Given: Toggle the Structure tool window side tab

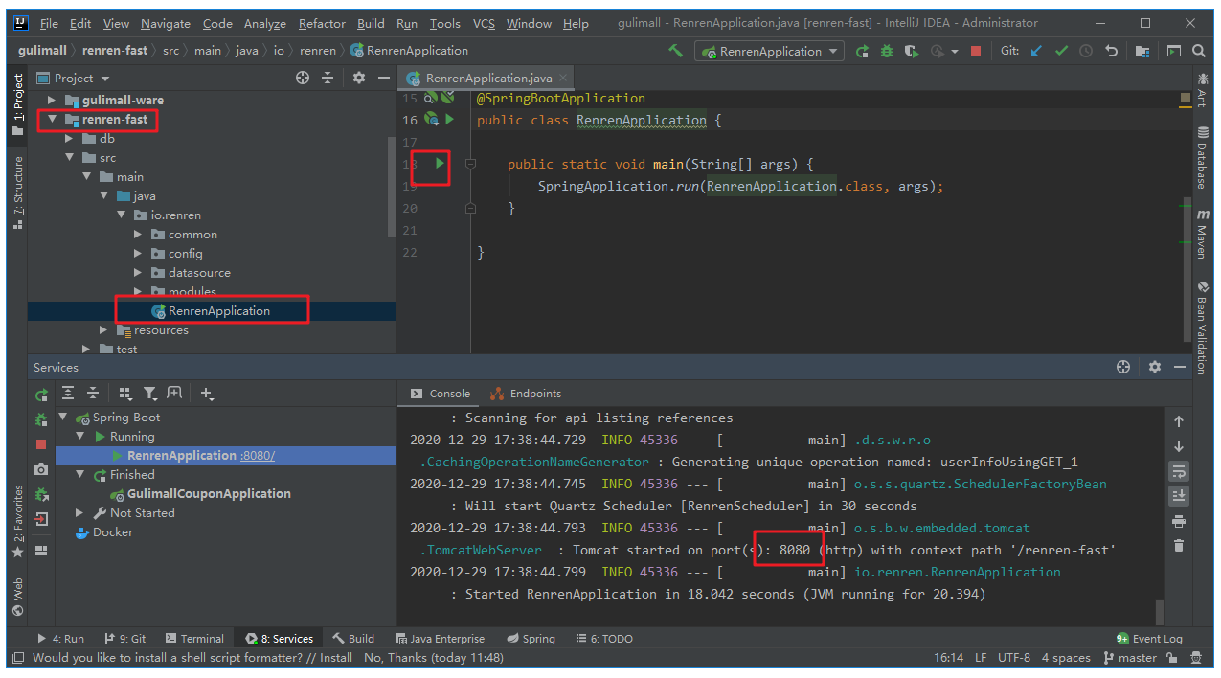Looking at the screenshot, I should pyautogui.click(x=18, y=194).
